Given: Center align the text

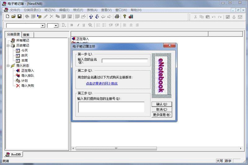Looking at the screenshot, I should click(x=131, y=25).
